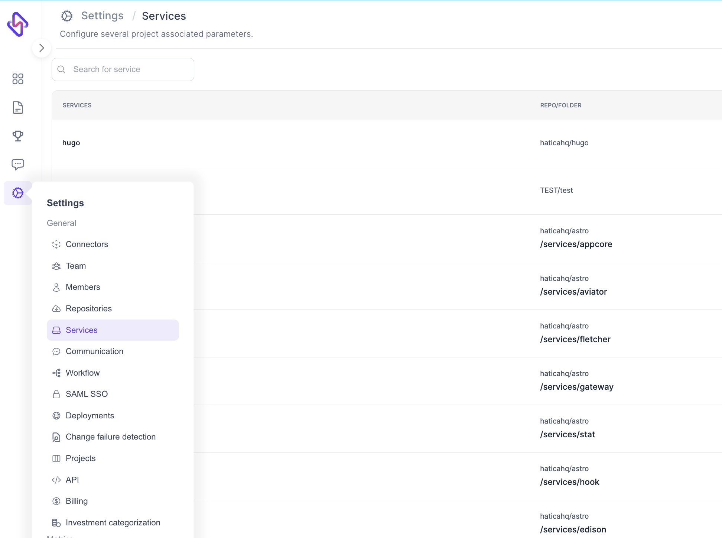Viewport: 722px width, 538px height.
Task: Expand the Metrics section below Investment categorization
Action: [60, 536]
